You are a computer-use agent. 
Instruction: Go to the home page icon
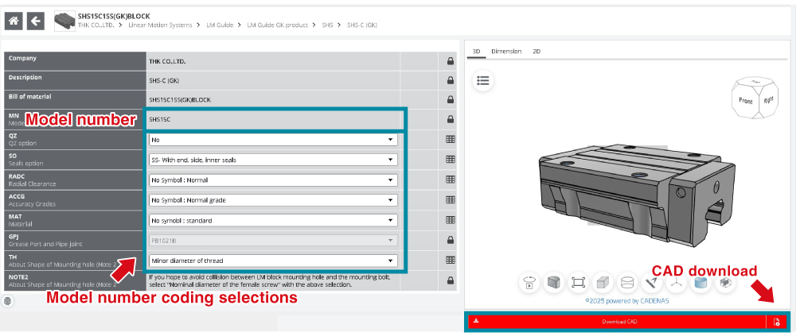pyautogui.click(x=14, y=21)
